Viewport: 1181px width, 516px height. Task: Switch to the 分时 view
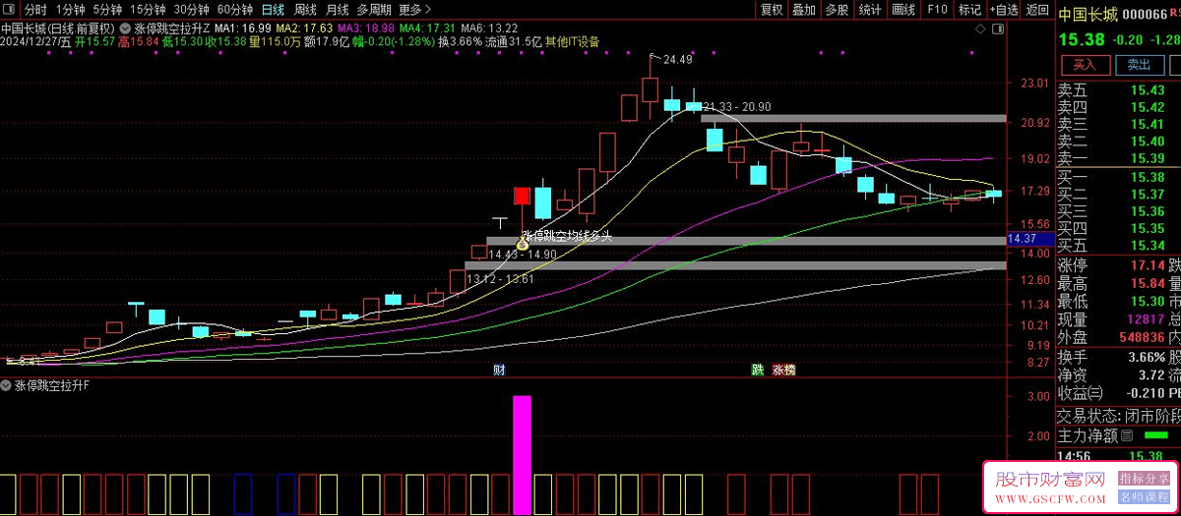(x=35, y=9)
